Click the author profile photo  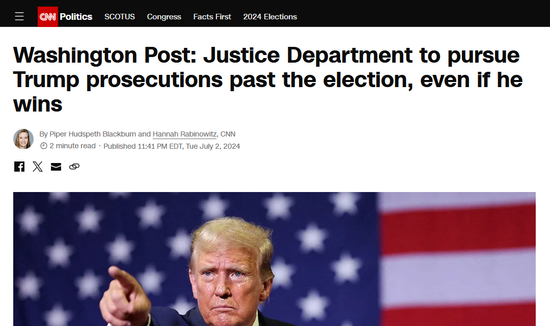coord(23,139)
